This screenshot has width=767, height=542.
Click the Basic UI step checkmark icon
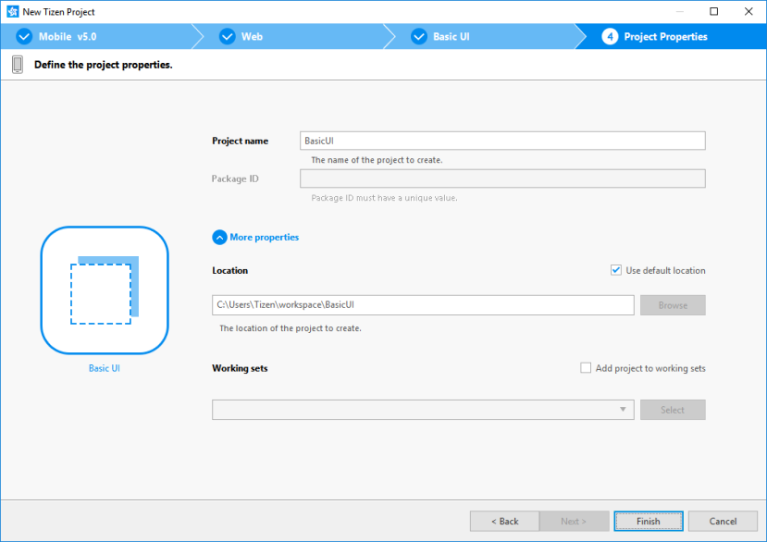(419, 36)
